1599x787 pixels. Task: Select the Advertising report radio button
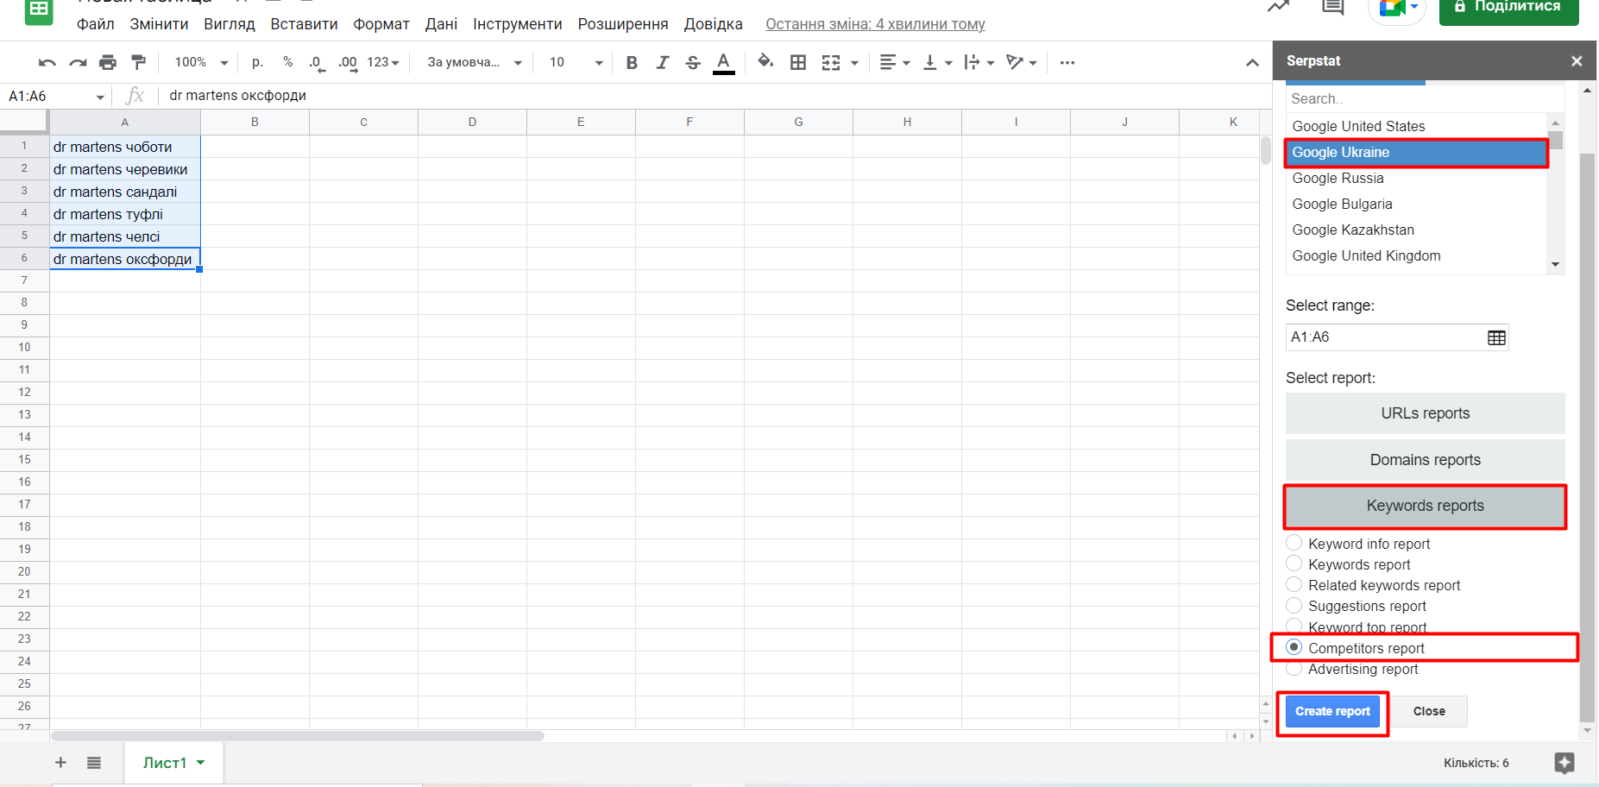(x=1294, y=669)
